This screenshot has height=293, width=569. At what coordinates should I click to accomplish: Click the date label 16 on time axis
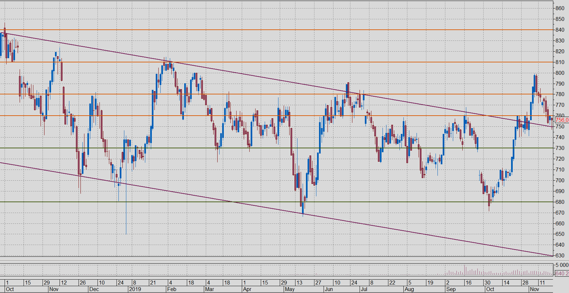pos(469,283)
